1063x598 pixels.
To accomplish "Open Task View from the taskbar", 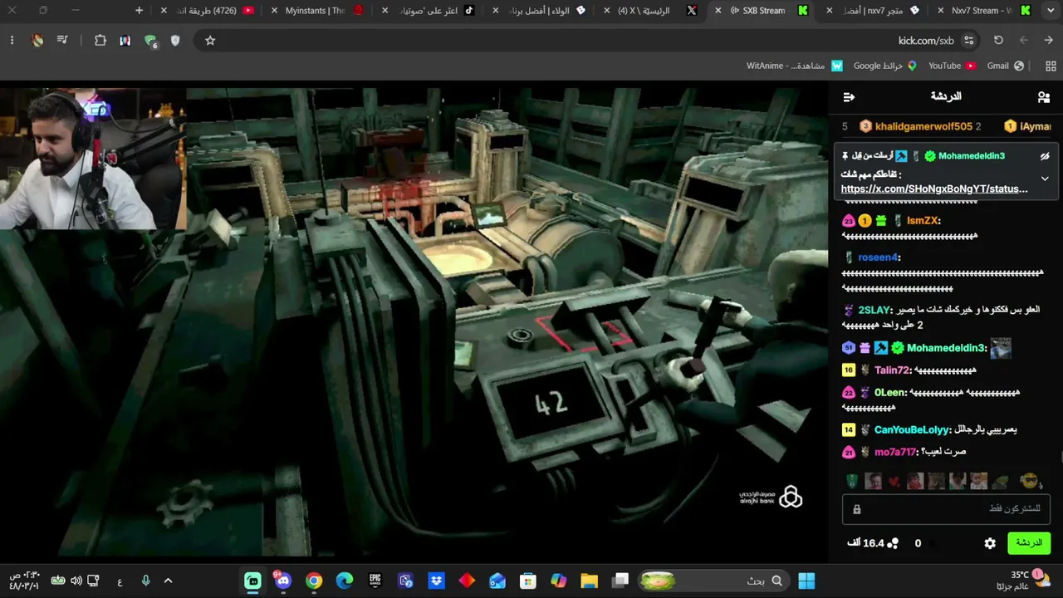I will coord(620,581).
